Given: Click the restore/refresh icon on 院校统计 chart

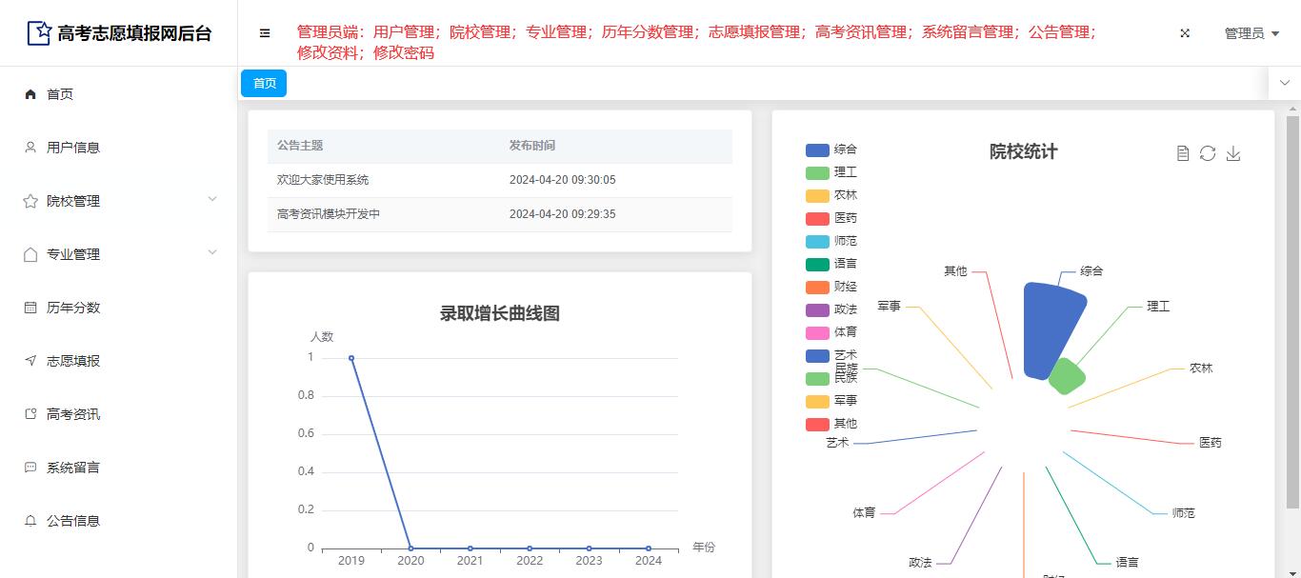Looking at the screenshot, I should [1208, 153].
